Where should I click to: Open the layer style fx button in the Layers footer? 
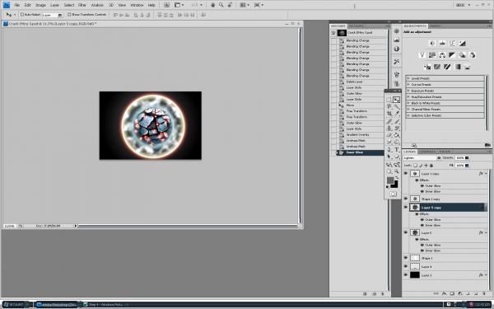[445, 293]
